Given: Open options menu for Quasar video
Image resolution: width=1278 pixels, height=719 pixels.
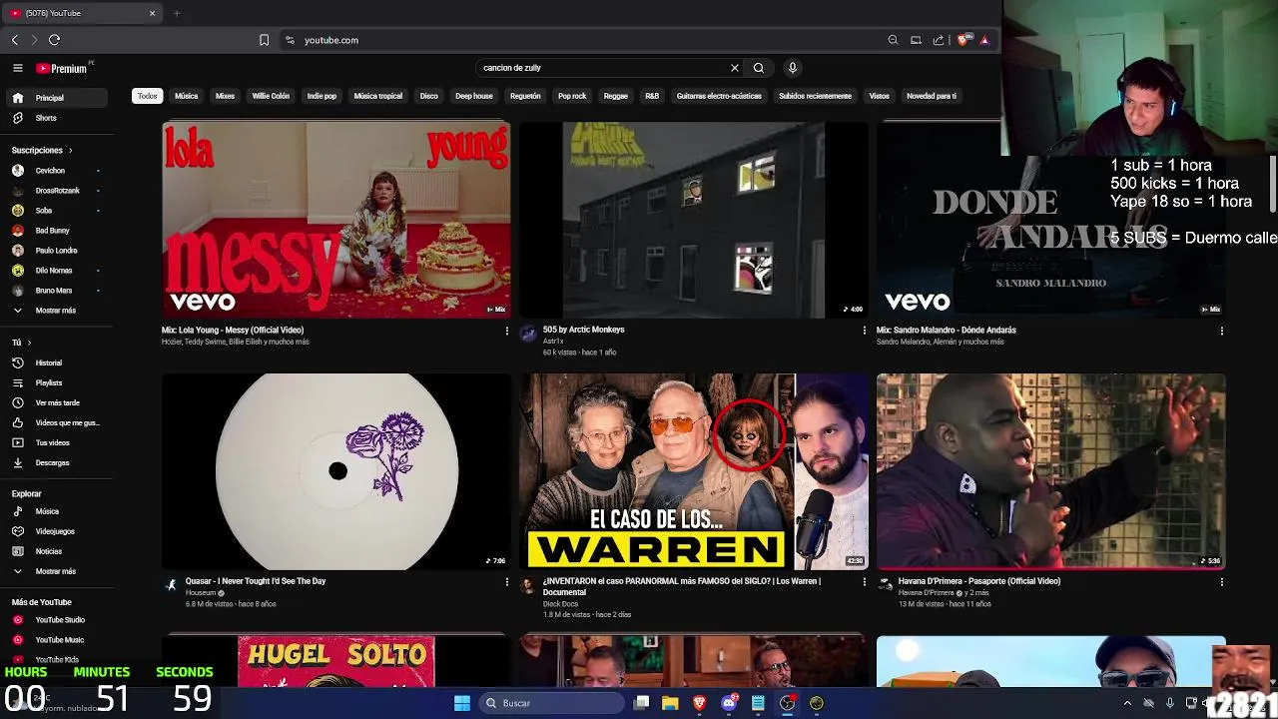Looking at the screenshot, I should 506,582.
